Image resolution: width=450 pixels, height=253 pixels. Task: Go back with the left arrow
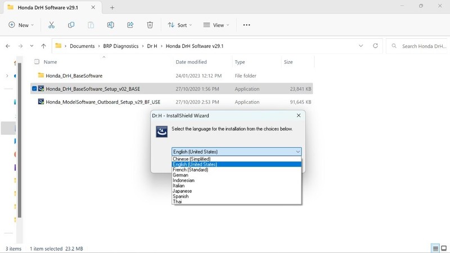(x=8, y=46)
